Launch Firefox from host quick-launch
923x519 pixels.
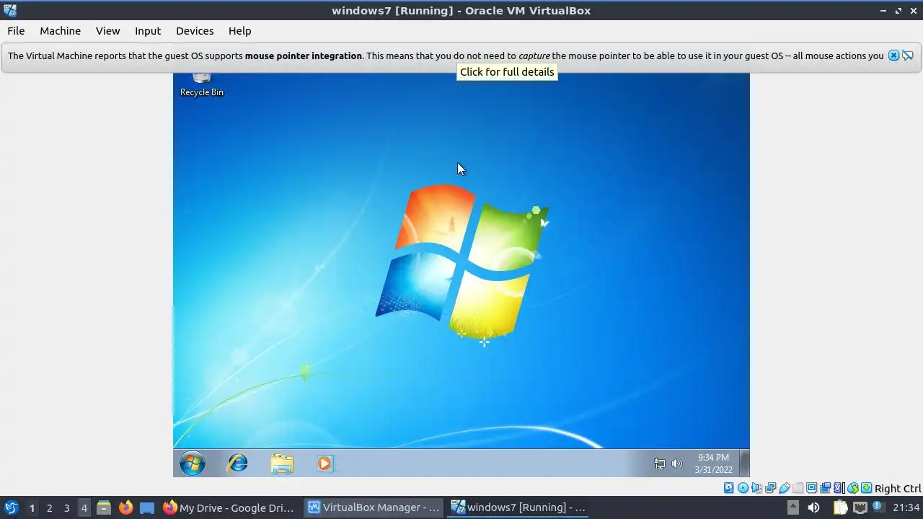pyautogui.click(x=125, y=507)
